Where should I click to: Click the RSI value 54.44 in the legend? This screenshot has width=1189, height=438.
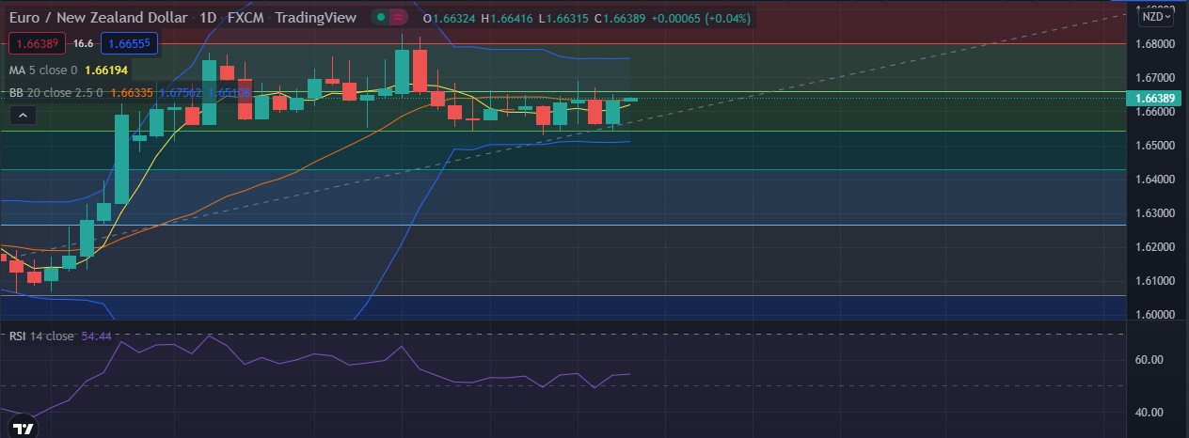coord(96,336)
